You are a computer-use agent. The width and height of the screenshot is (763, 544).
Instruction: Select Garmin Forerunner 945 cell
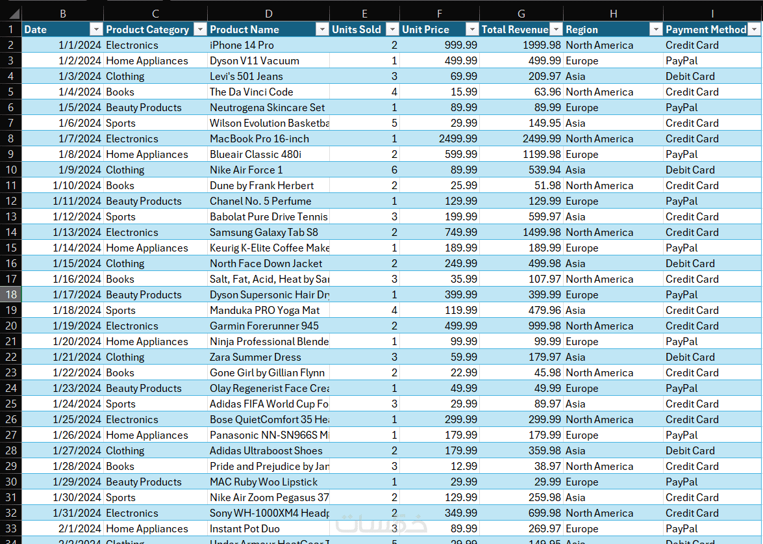[269, 326]
